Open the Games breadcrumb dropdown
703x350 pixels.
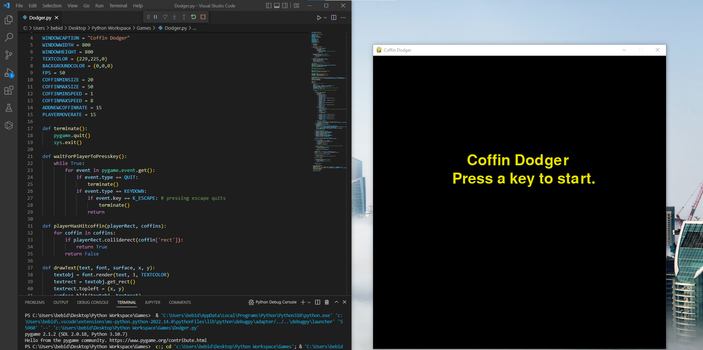pyautogui.click(x=144, y=28)
